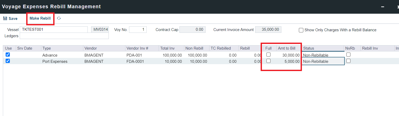
Task: Enable Show Only Charges With a Rebill Balance
Action: 301,30
